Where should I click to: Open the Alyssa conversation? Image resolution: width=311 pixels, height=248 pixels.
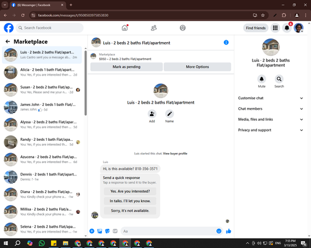(42, 125)
